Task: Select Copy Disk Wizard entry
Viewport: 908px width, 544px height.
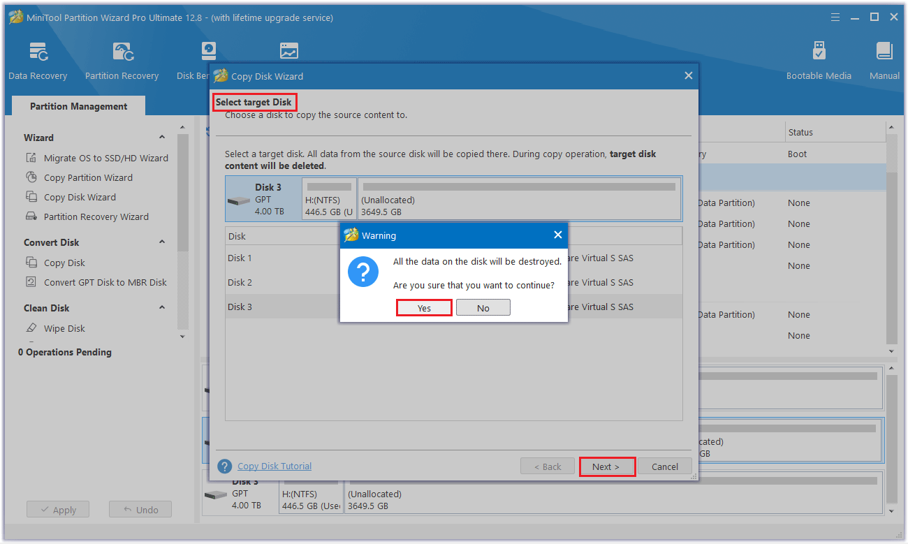Action: pyautogui.click(x=80, y=197)
